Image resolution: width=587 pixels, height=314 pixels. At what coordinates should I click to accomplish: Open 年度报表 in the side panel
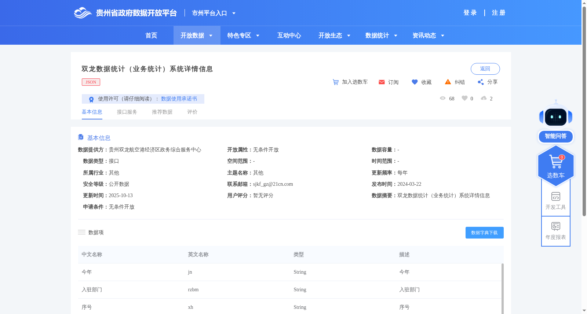[x=556, y=231]
